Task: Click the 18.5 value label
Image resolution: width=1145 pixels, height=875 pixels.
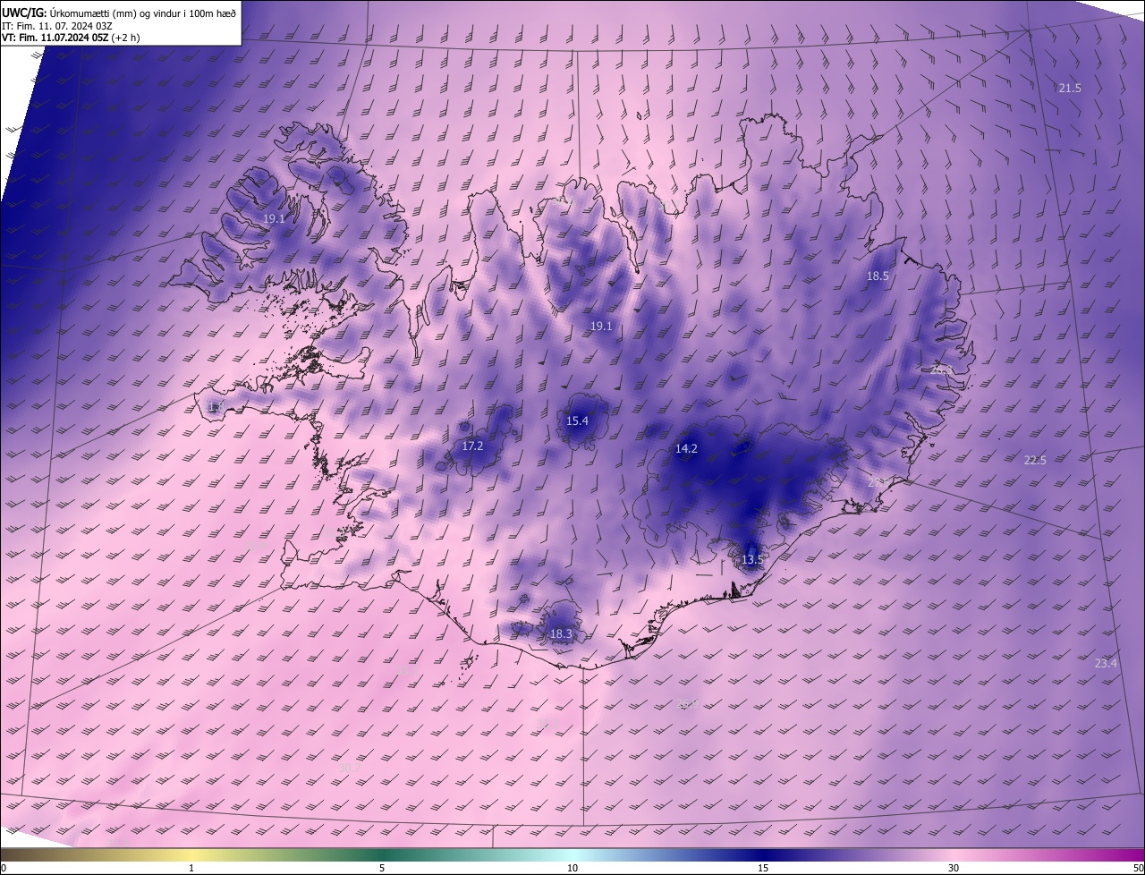Action: [x=878, y=276]
